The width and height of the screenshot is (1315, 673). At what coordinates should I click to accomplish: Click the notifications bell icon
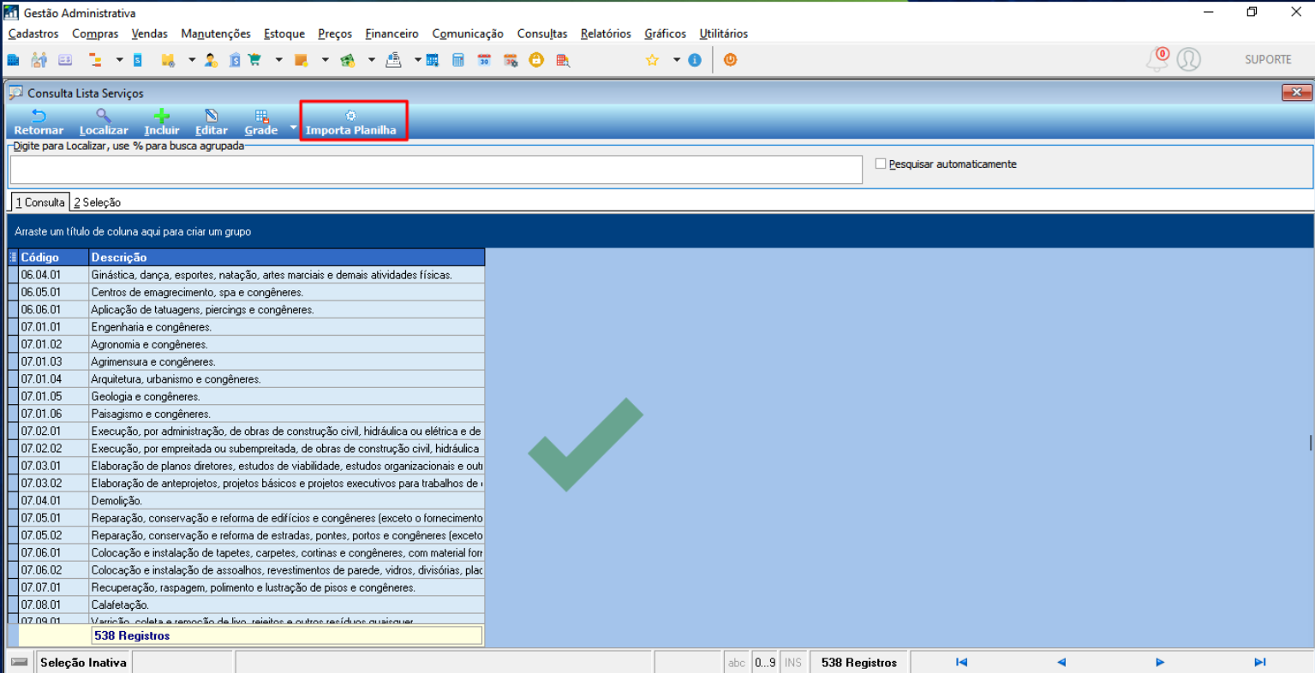point(1157,59)
